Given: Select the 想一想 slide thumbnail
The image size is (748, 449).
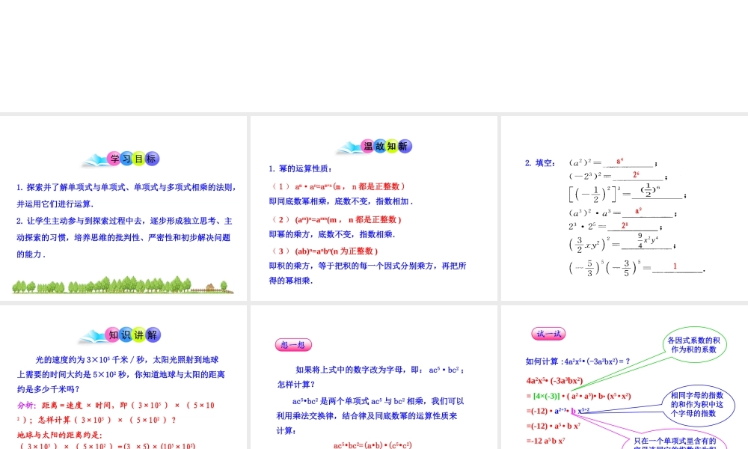Looking at the screenshot, I should pos(374,376).
